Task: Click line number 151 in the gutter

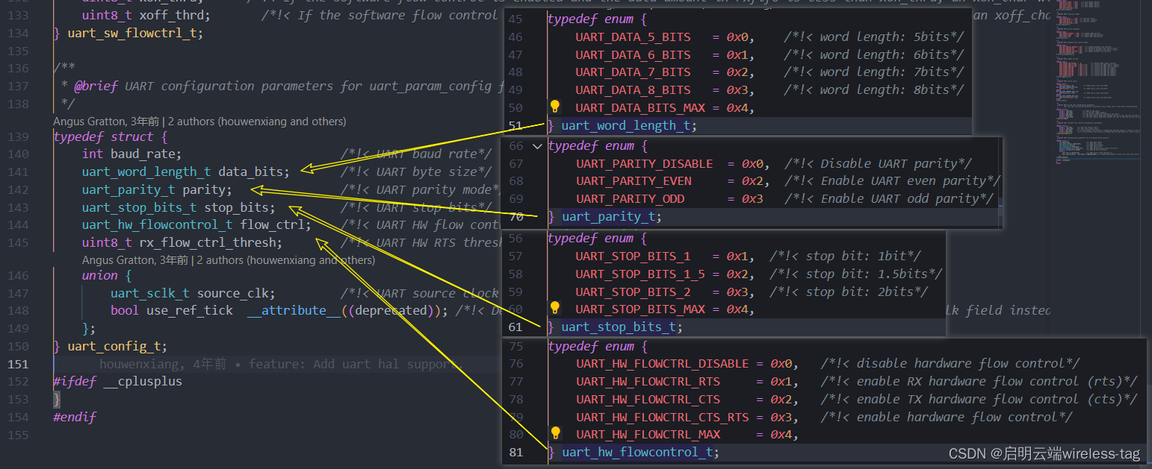Action: tap(17, 364)
